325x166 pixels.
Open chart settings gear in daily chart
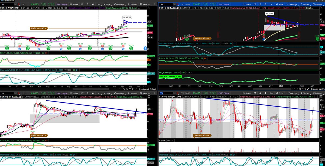pos(265,5)
